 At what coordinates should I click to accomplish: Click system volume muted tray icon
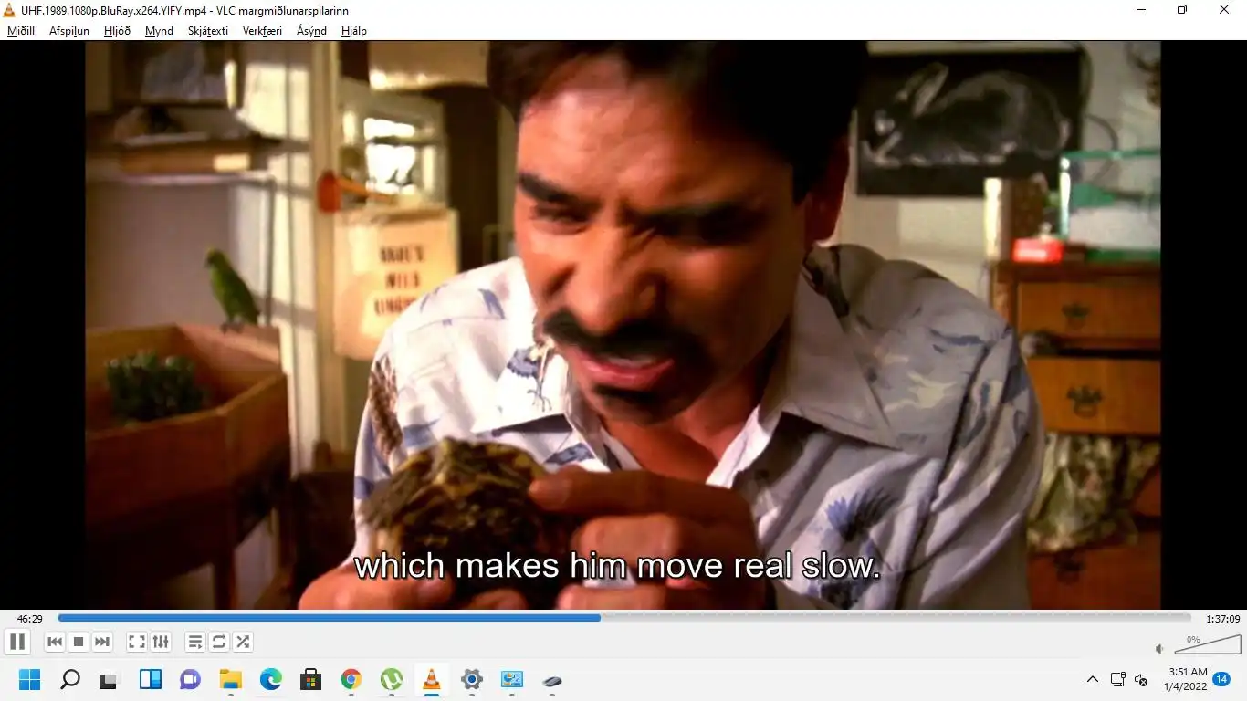point(1140,680)
